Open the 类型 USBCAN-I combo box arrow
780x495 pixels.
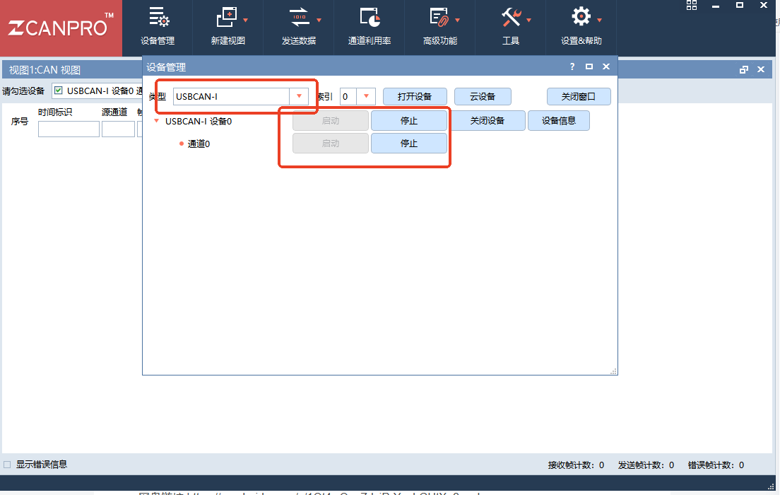(299, 96)
